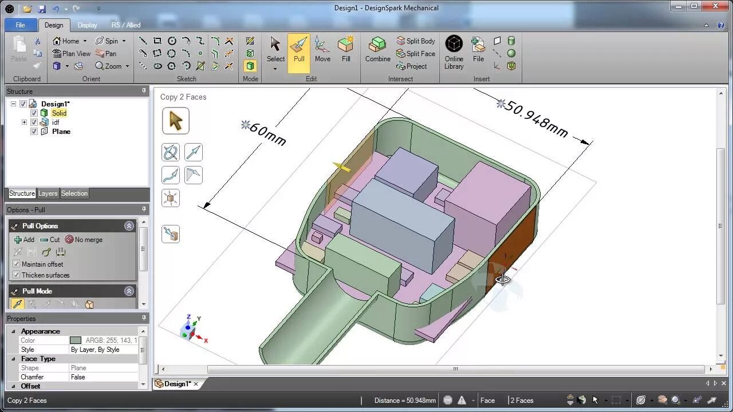
Task: Collapse the Pull Options section
Action: click(x=129, y=225)
